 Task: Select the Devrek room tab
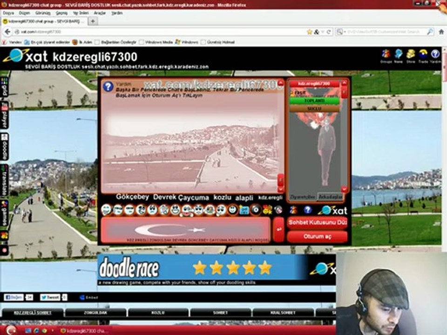pos(164,197)
